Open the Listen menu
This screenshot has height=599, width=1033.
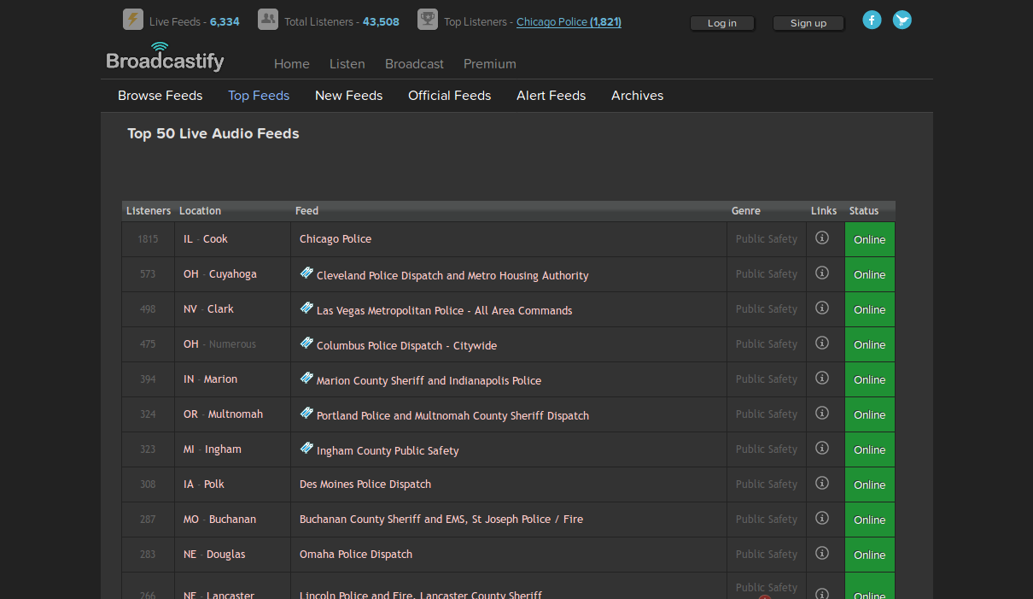point(347,64)
